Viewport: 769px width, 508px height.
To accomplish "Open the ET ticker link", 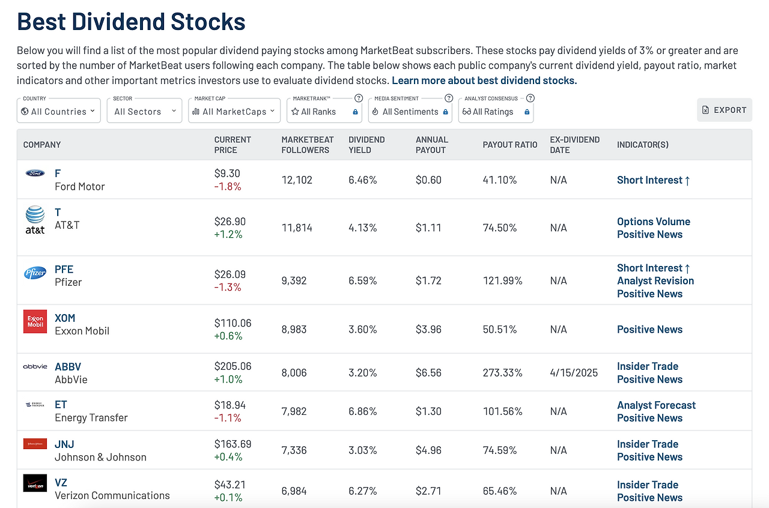I will (61, 405).
